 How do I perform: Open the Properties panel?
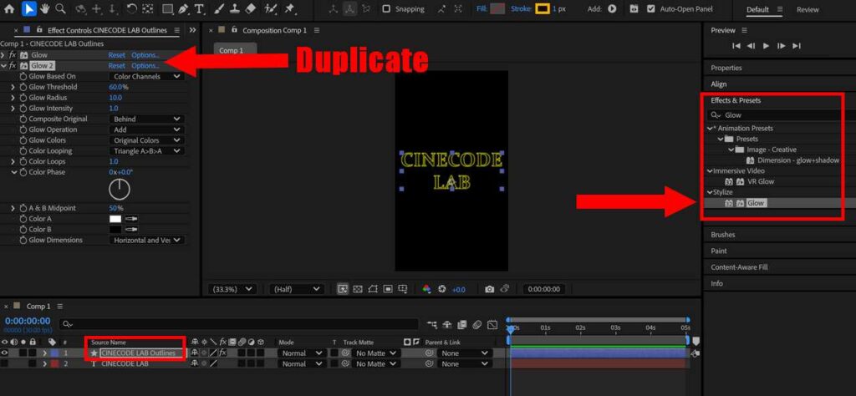[726, 69]
